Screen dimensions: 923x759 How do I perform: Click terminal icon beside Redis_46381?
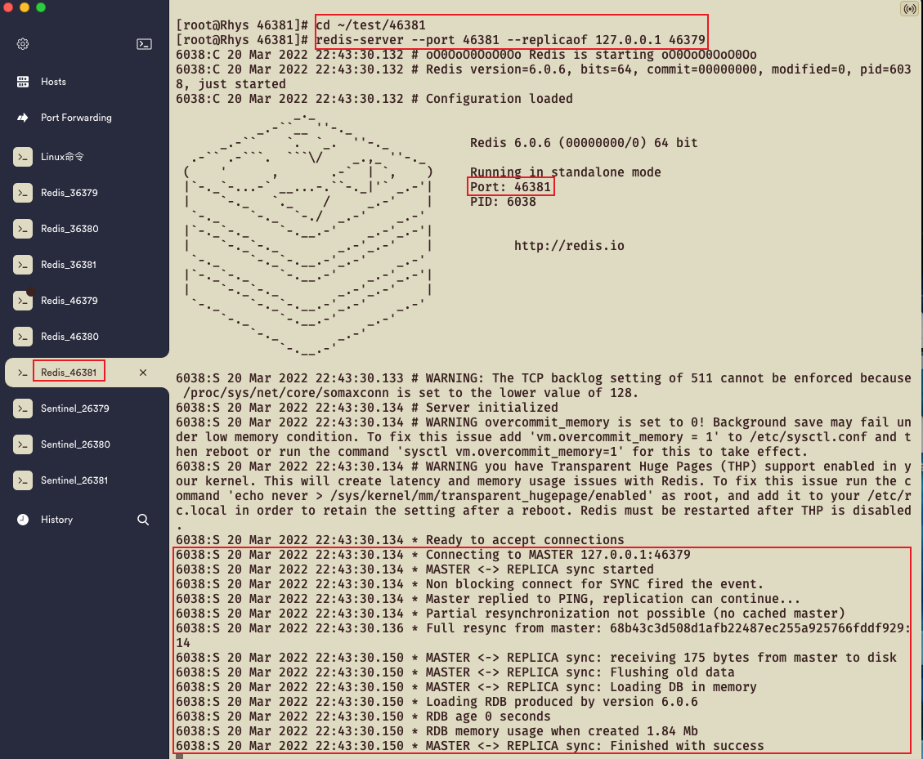tap(23, 373)
